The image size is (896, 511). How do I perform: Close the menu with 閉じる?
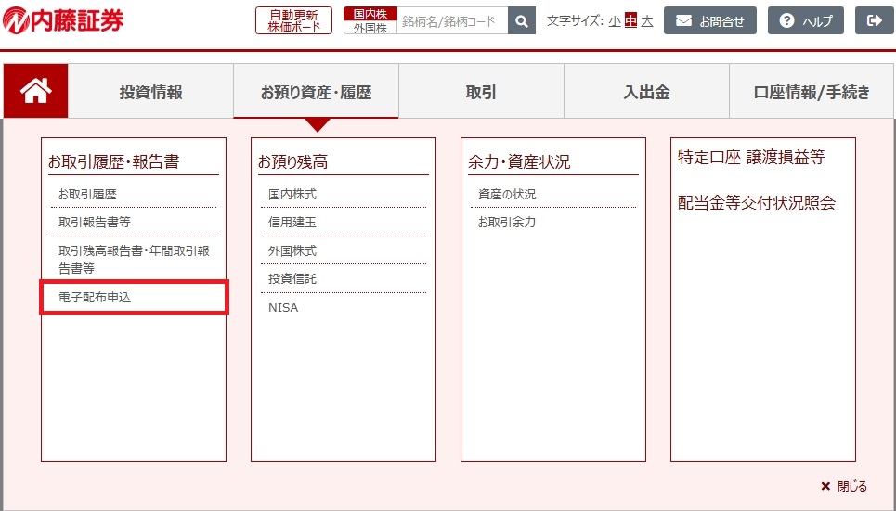[x=844, y=486]
